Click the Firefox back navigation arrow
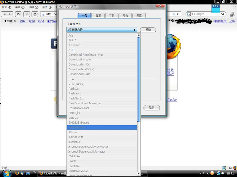 [x=4, y=14]
